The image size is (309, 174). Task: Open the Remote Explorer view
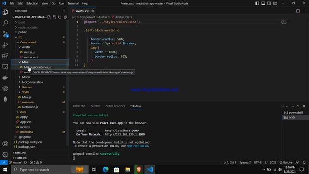pyautogui.click(x=5, y=67)
